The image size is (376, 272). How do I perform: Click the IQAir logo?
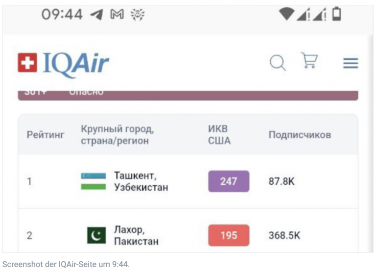[x=64, y=64]
